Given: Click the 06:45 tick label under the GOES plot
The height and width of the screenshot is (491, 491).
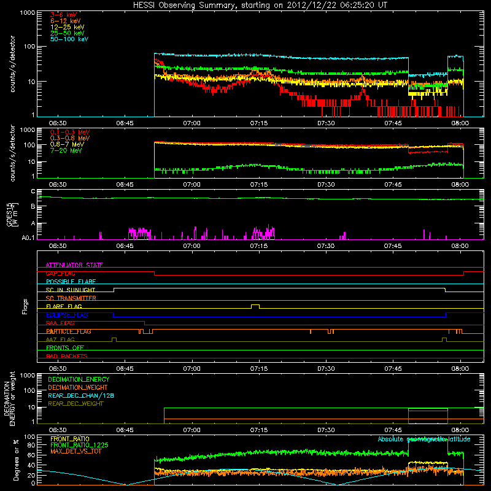Looking at the screenshot, I should pyautogui.click(x=125, y=246).
